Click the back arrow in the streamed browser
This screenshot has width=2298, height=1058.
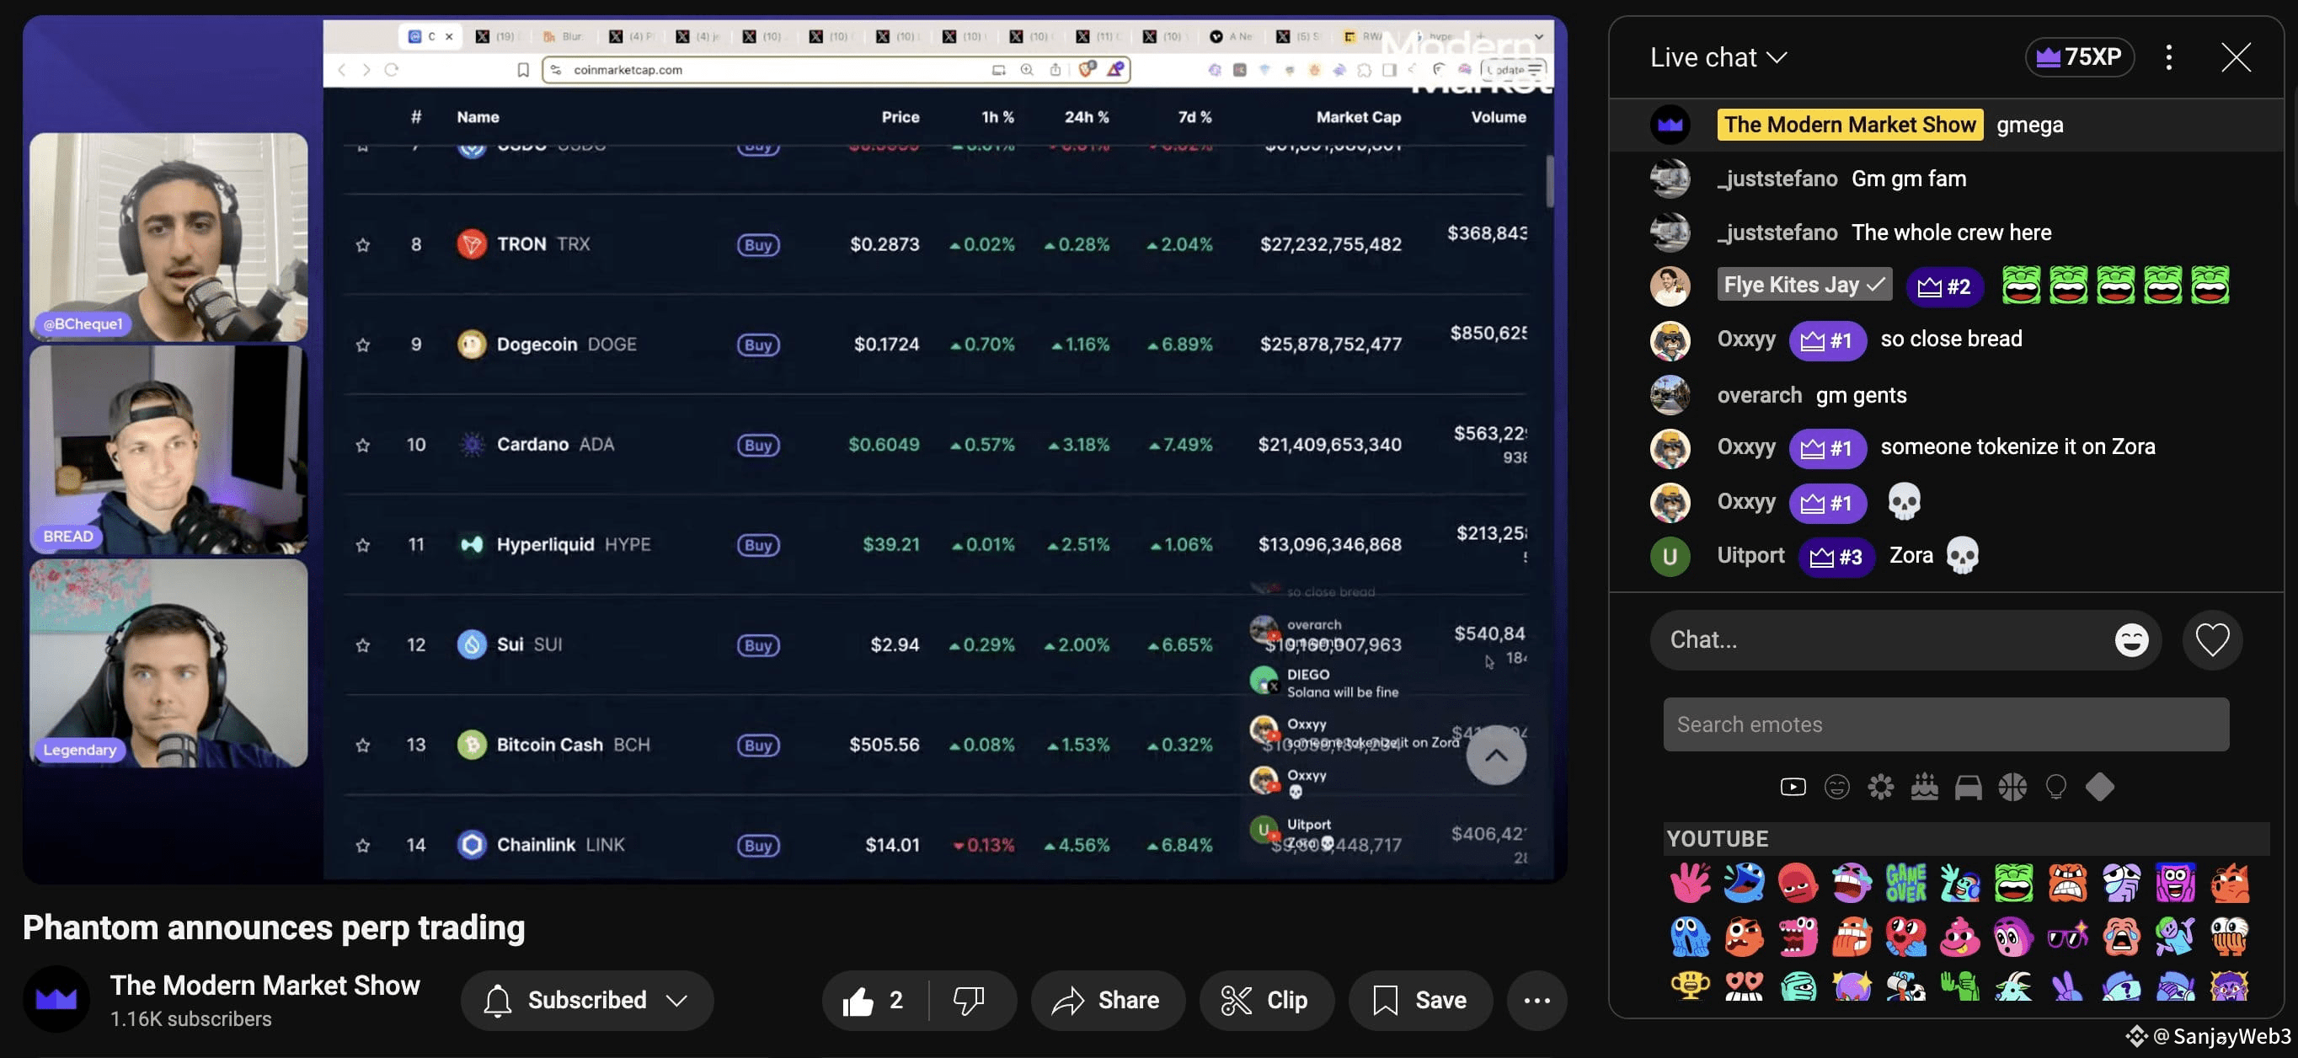pyautogui.click(x=342, y=70)
